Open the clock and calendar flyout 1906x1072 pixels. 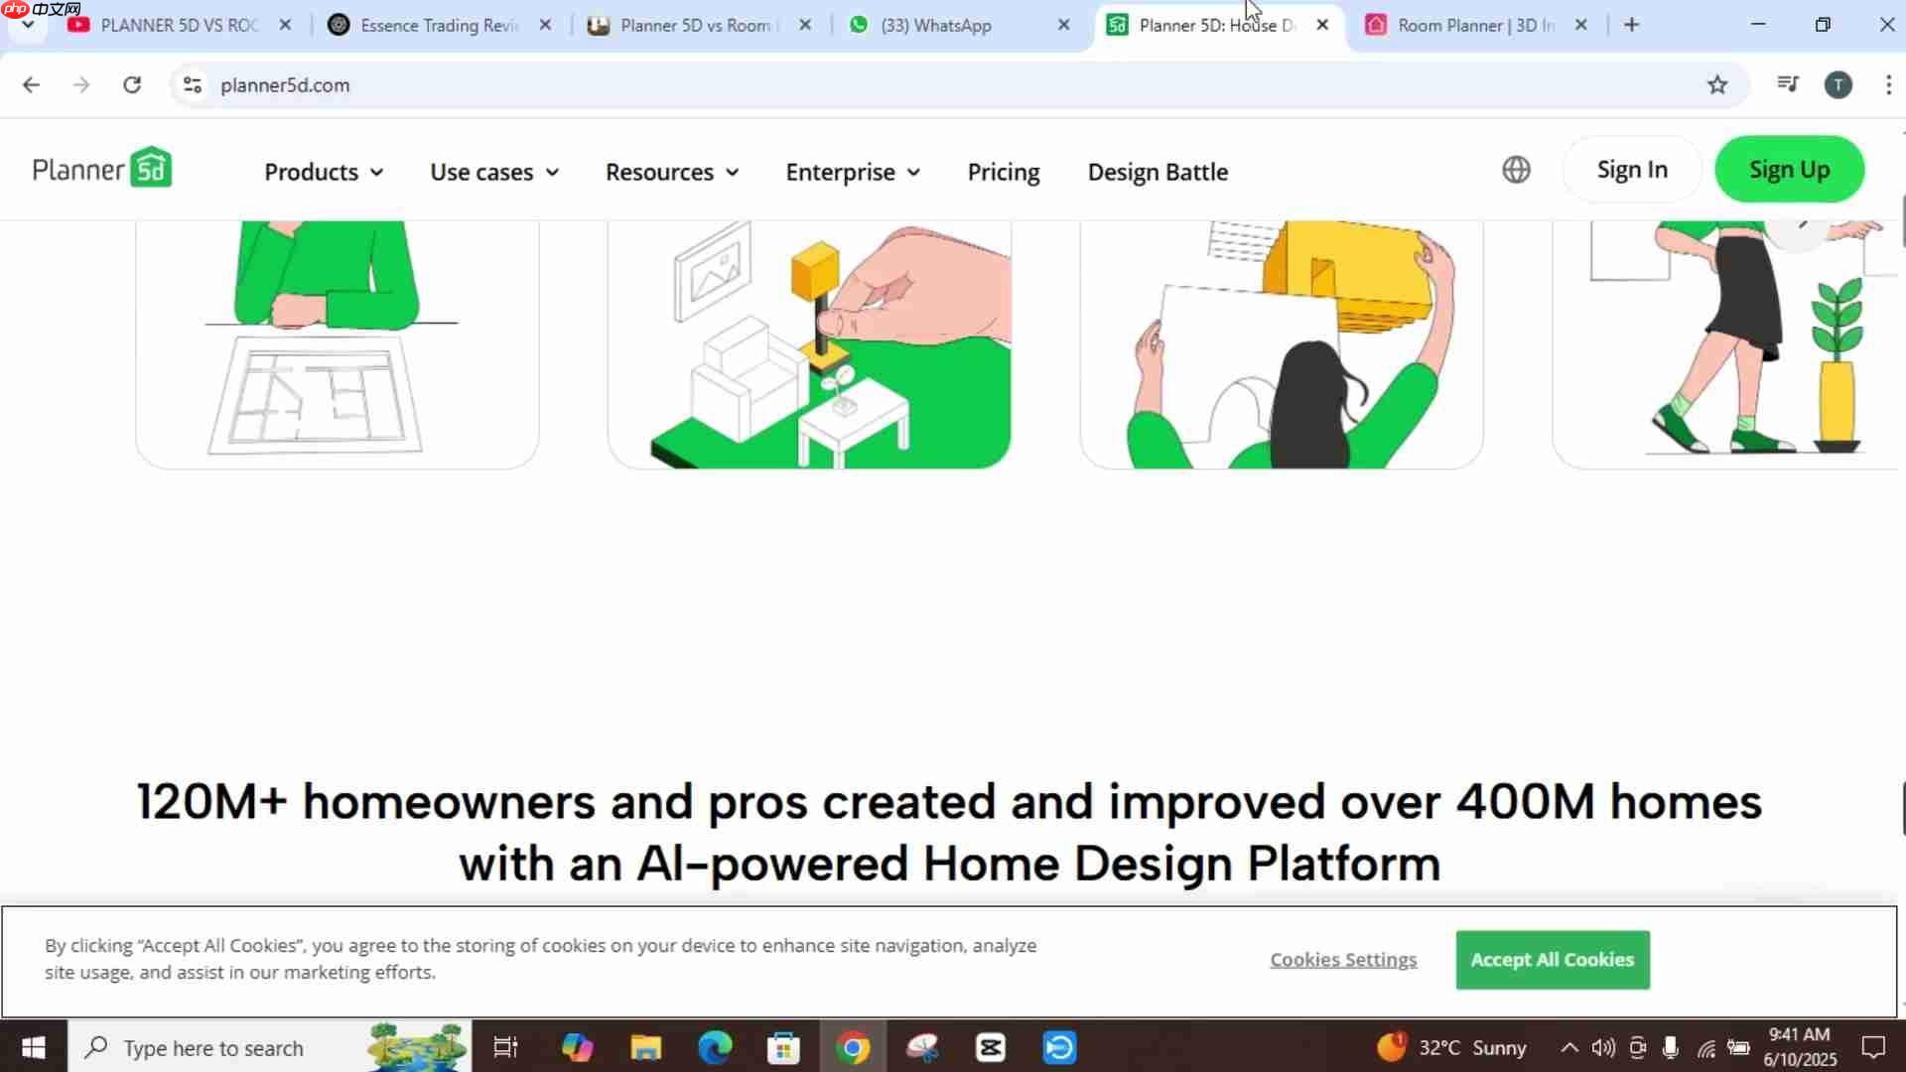coord(1800,1047)
